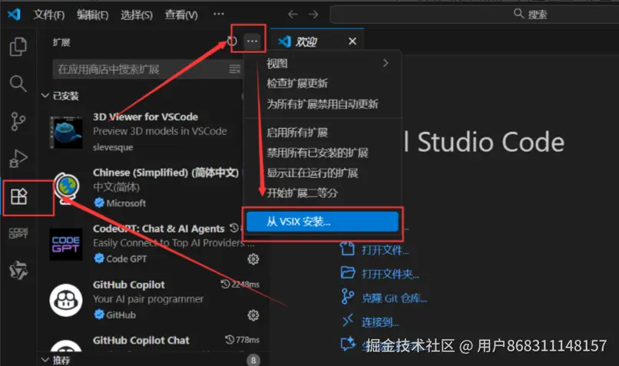Click the 打开文件 file icon
619x366 pixels.
tap(347, 249)
